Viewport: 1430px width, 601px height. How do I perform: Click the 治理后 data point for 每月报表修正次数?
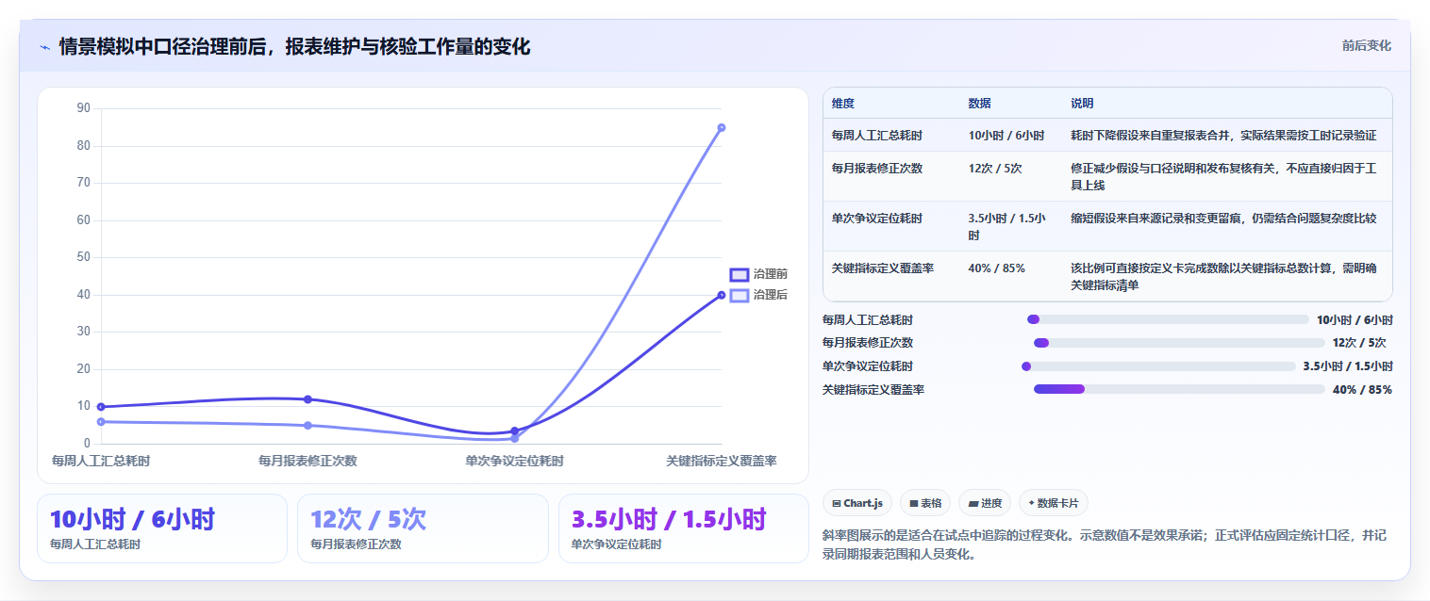[x=308, y=426]
